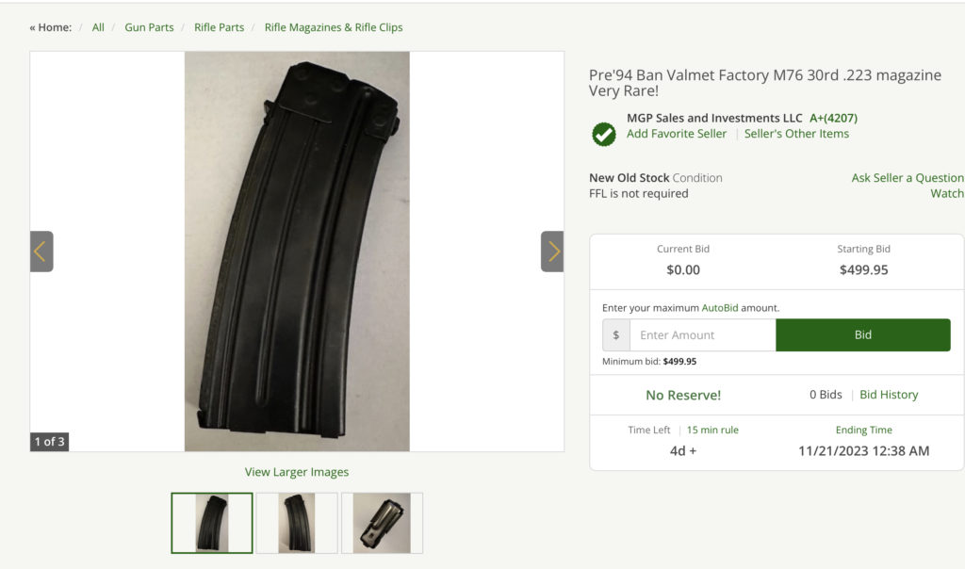Open Bid History link
Screen dimensions: 965x569
click(889, 395)
